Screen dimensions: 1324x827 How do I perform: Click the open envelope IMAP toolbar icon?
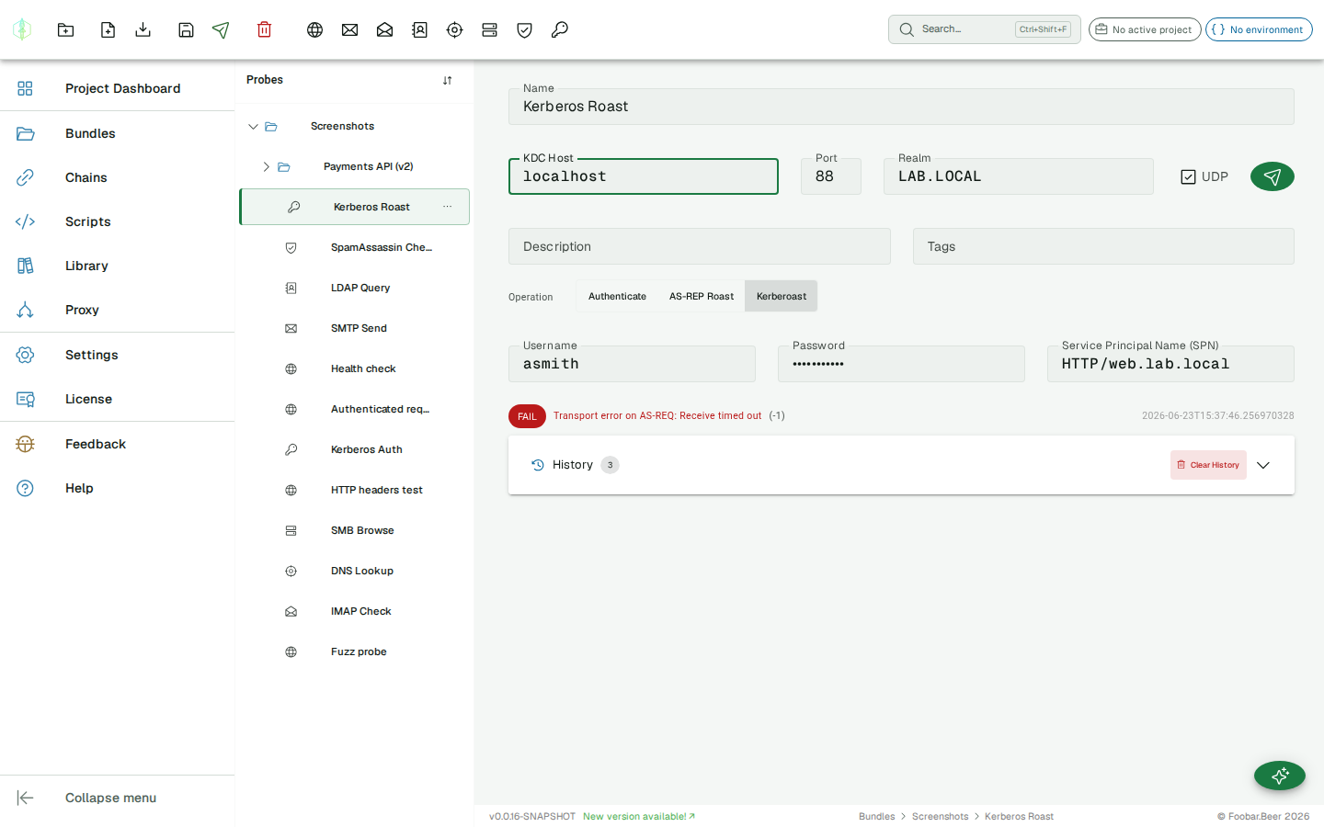(384, 29)
